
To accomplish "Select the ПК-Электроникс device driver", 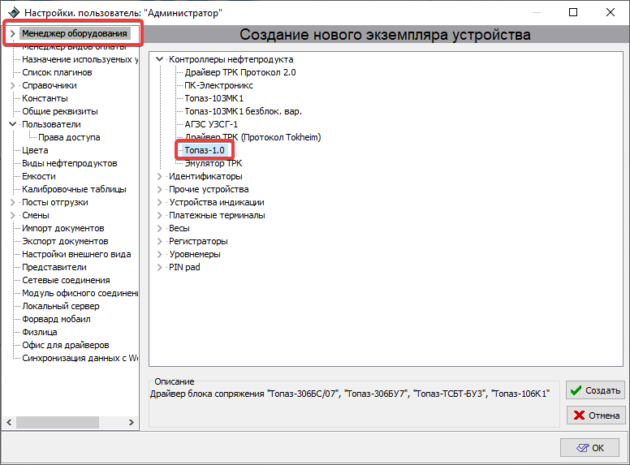I will click(x=219, y=85).
